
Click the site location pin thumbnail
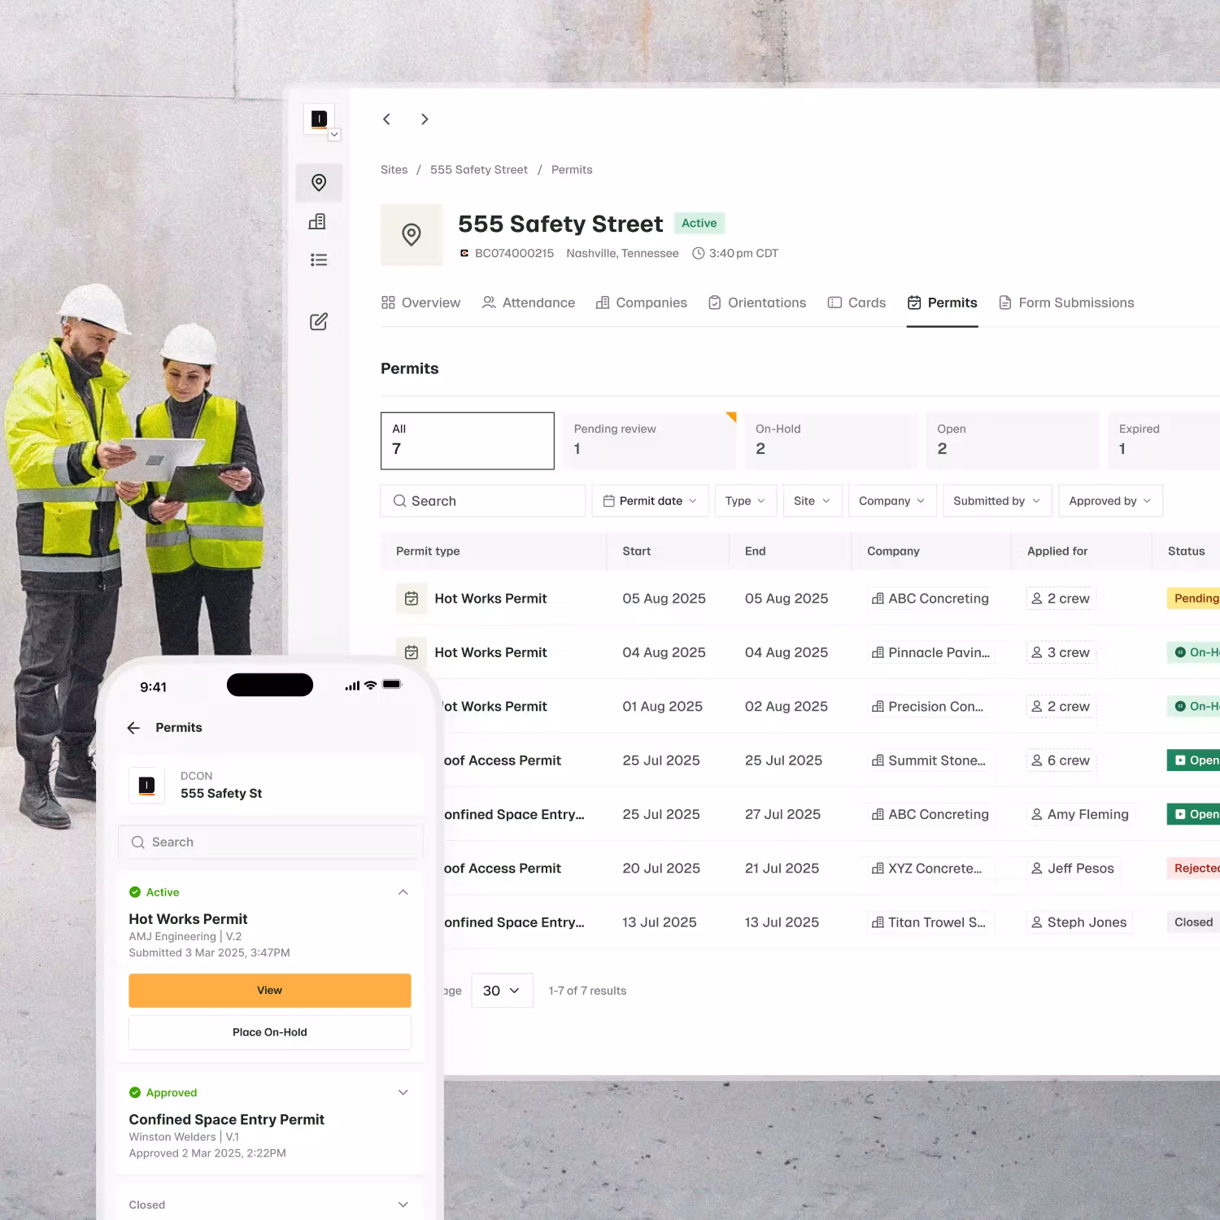[x=412, y=234]
